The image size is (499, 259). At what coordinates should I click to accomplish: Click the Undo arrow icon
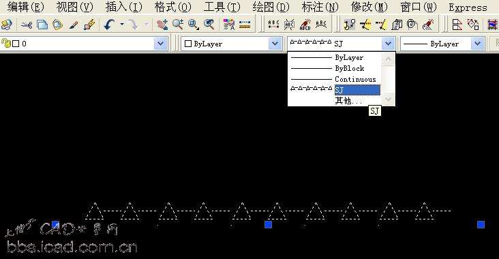tap(109, 25)
